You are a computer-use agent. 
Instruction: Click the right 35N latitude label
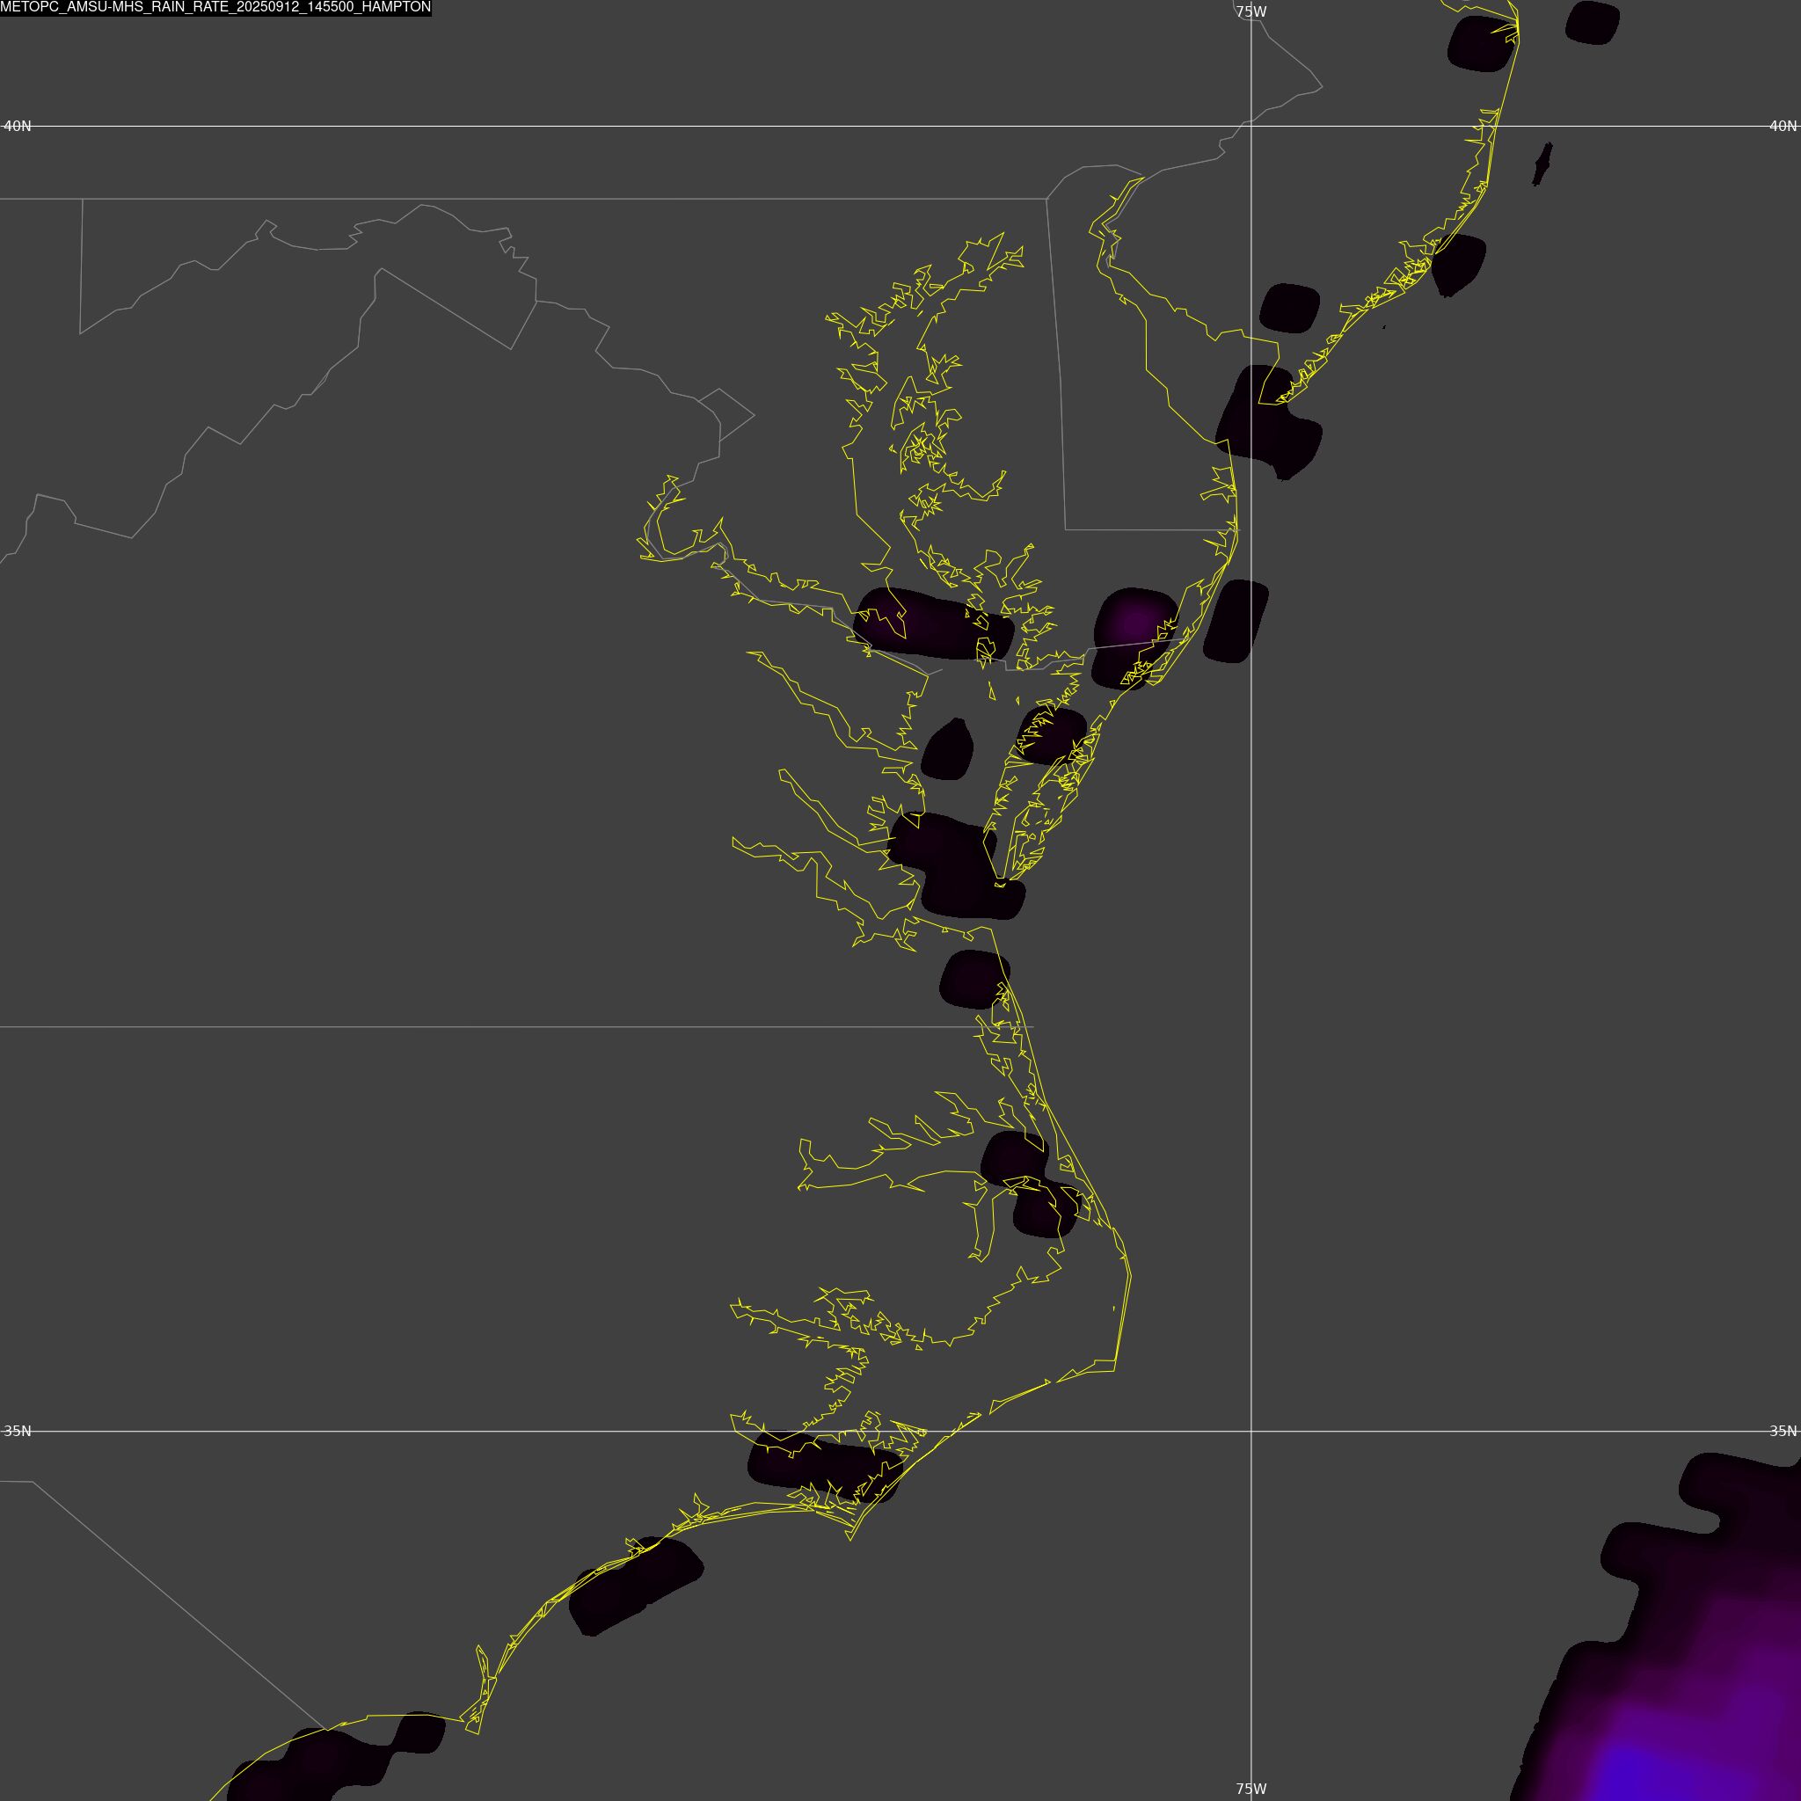(1783, 1431)
